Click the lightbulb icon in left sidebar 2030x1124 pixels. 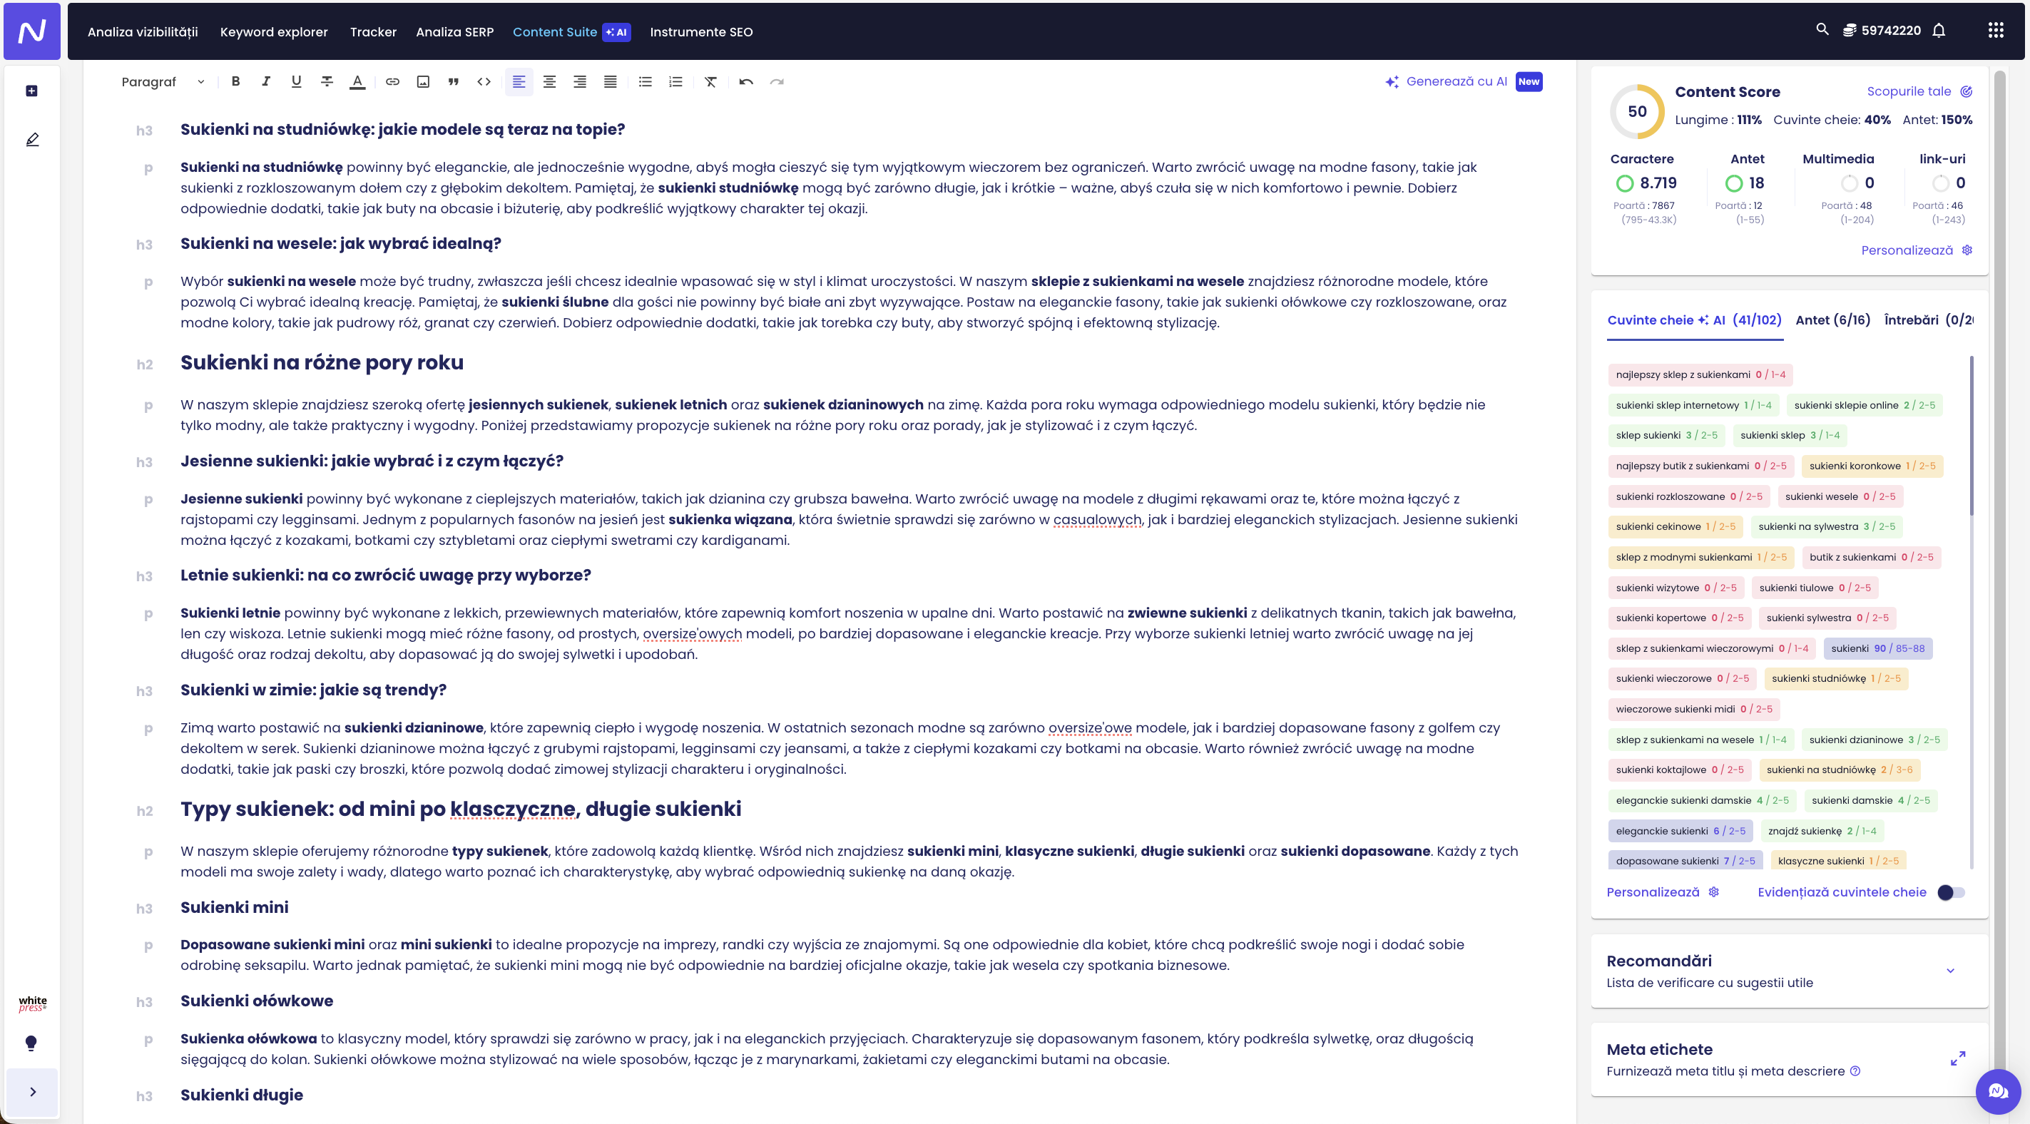[31, 1043]
